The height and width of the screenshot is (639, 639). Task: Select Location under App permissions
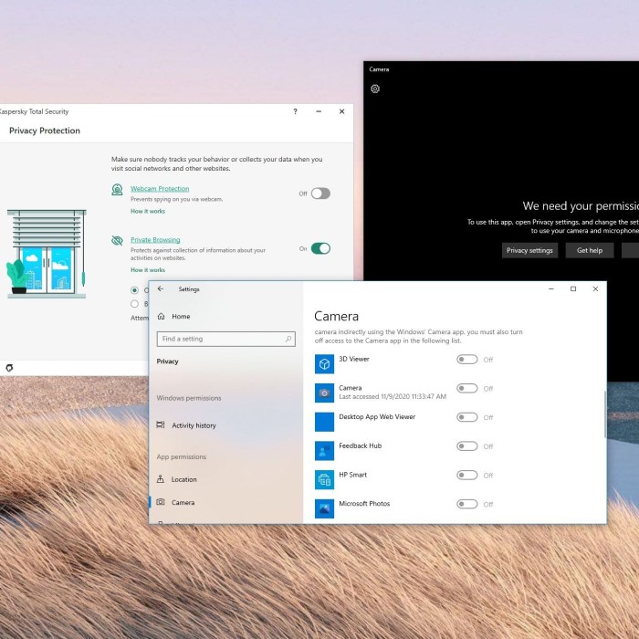[183, 479]
